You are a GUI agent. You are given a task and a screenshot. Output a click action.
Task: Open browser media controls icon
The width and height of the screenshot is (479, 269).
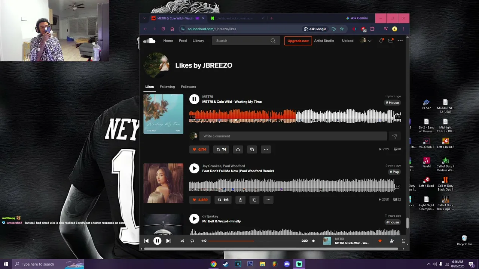(x=385, y=29)
